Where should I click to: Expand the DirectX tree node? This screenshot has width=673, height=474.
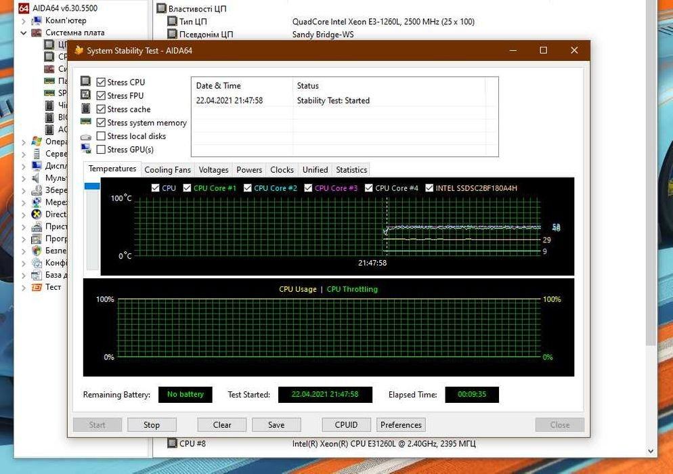coord(24,214)
